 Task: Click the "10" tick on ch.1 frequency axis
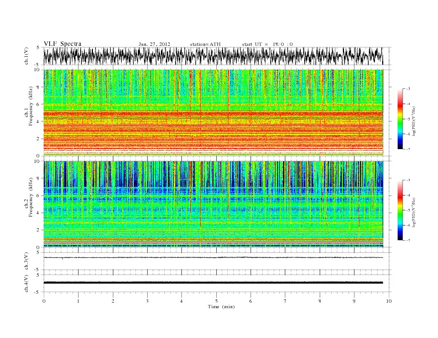tap(36, 70)
